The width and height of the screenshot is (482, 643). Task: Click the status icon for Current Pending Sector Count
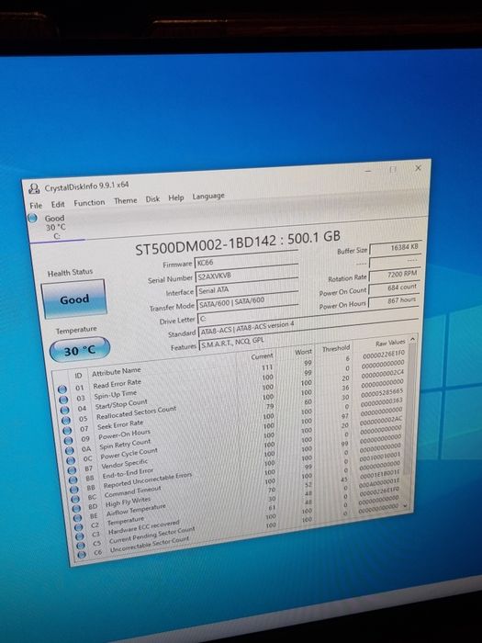point(81,545)
